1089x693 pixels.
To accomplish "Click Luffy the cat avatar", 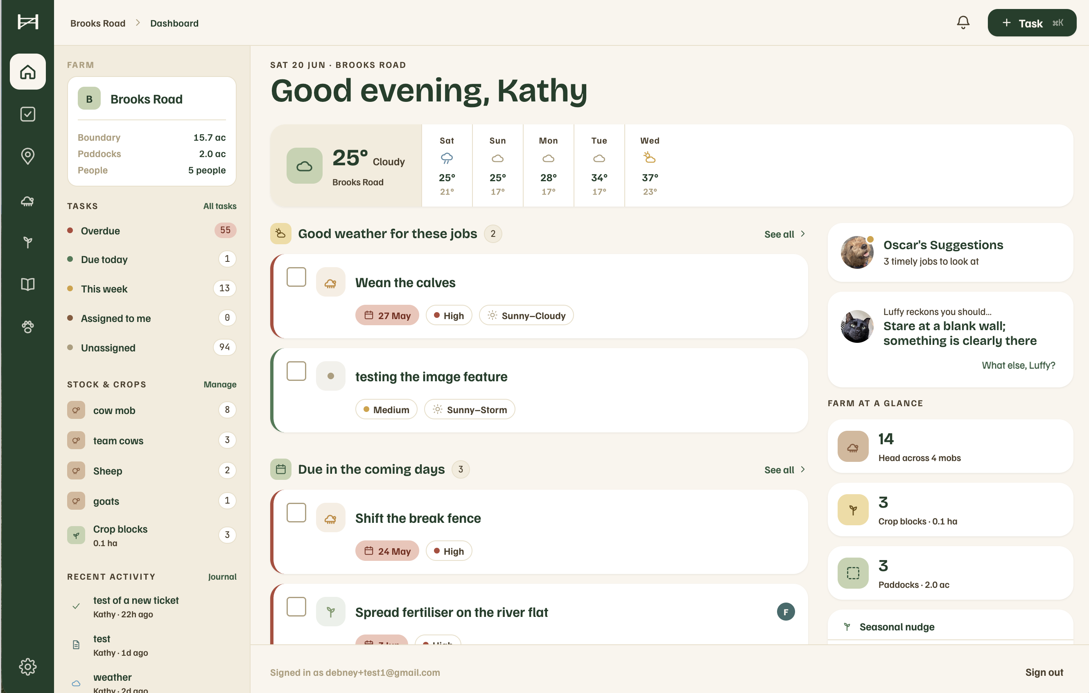I will point(857,326).
